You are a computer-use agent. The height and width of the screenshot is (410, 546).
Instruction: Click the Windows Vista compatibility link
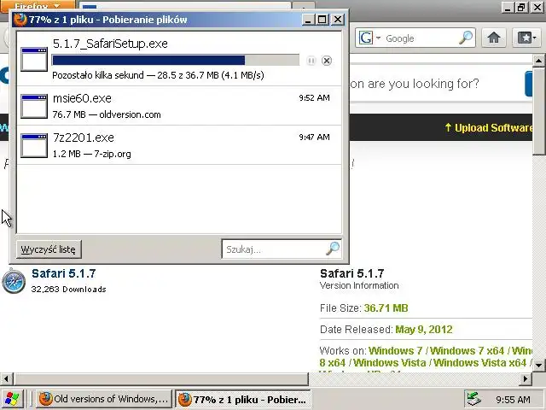389,362
